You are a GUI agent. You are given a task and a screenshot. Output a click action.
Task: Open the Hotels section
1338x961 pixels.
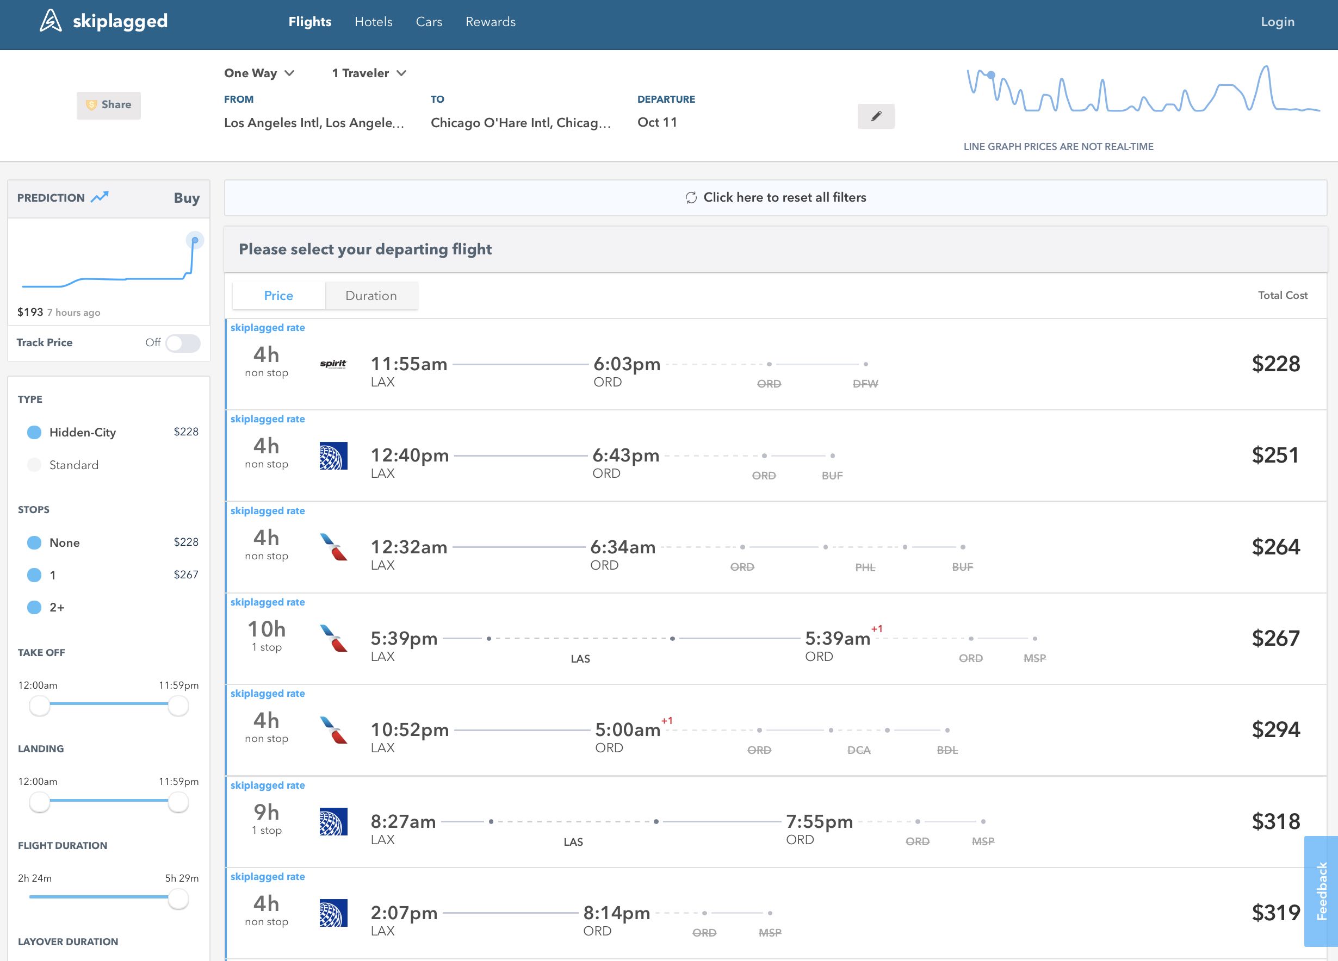374,22
